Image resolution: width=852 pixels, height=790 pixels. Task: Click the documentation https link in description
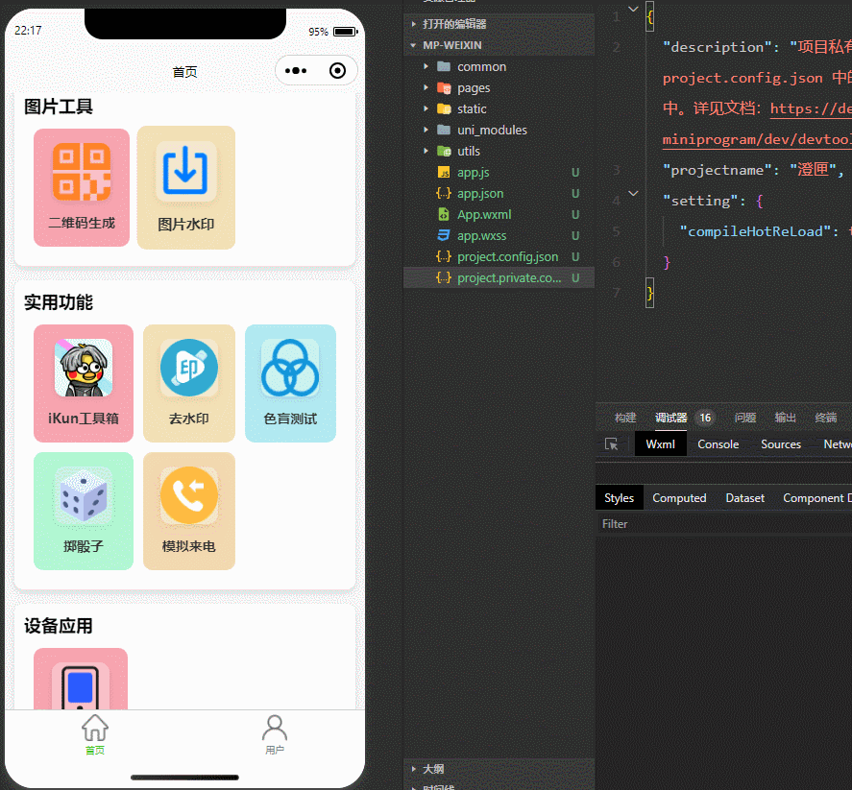click(x=811, y=108)
